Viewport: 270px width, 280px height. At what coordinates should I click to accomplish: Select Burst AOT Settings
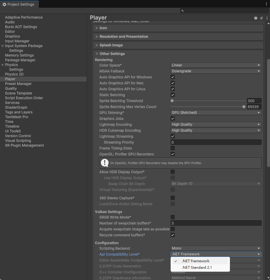(x=21, y=27)
